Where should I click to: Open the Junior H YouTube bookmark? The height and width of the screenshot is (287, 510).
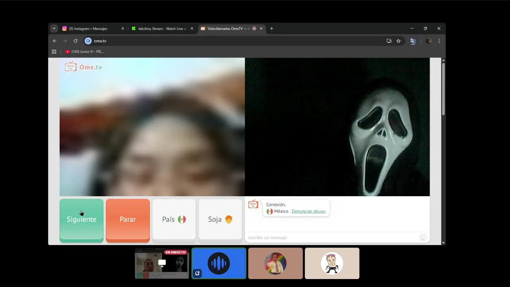click(84, 51)
